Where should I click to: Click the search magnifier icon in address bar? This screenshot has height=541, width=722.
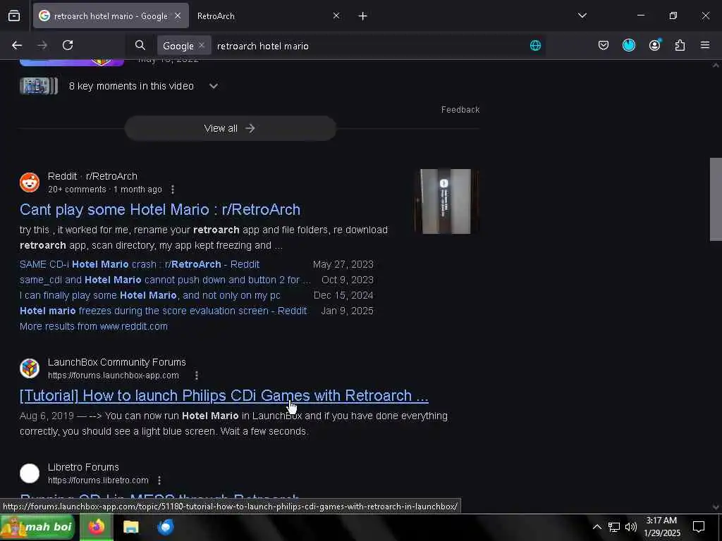[140, 45]
